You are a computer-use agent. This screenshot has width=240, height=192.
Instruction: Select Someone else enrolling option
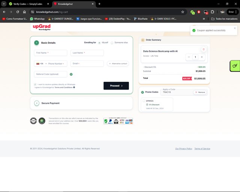[x=112, y=43]
